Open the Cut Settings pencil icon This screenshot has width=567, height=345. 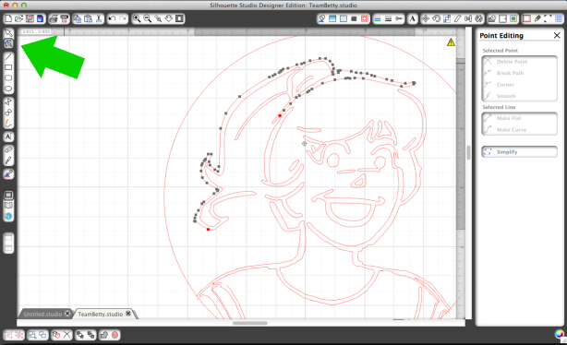click(537, 18)
